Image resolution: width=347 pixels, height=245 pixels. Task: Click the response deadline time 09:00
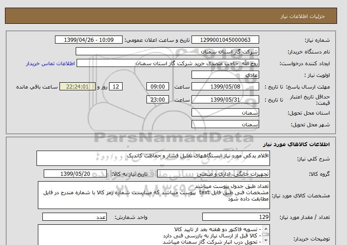coord(158,86)
